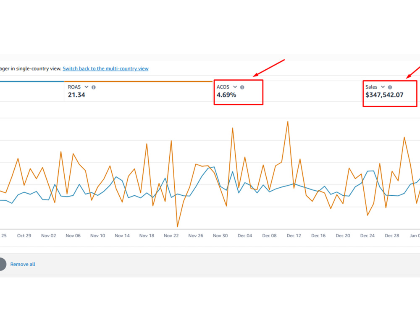Click the Dec 04 axis label
Screen dimensions: 420x315
coord(245,236)
